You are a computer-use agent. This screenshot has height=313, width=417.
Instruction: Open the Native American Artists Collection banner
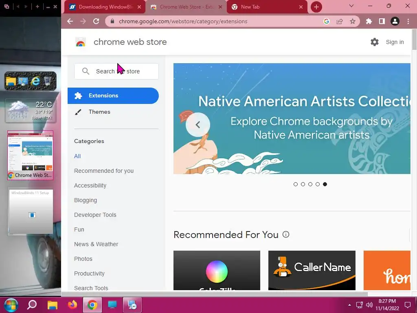(292, 119)
